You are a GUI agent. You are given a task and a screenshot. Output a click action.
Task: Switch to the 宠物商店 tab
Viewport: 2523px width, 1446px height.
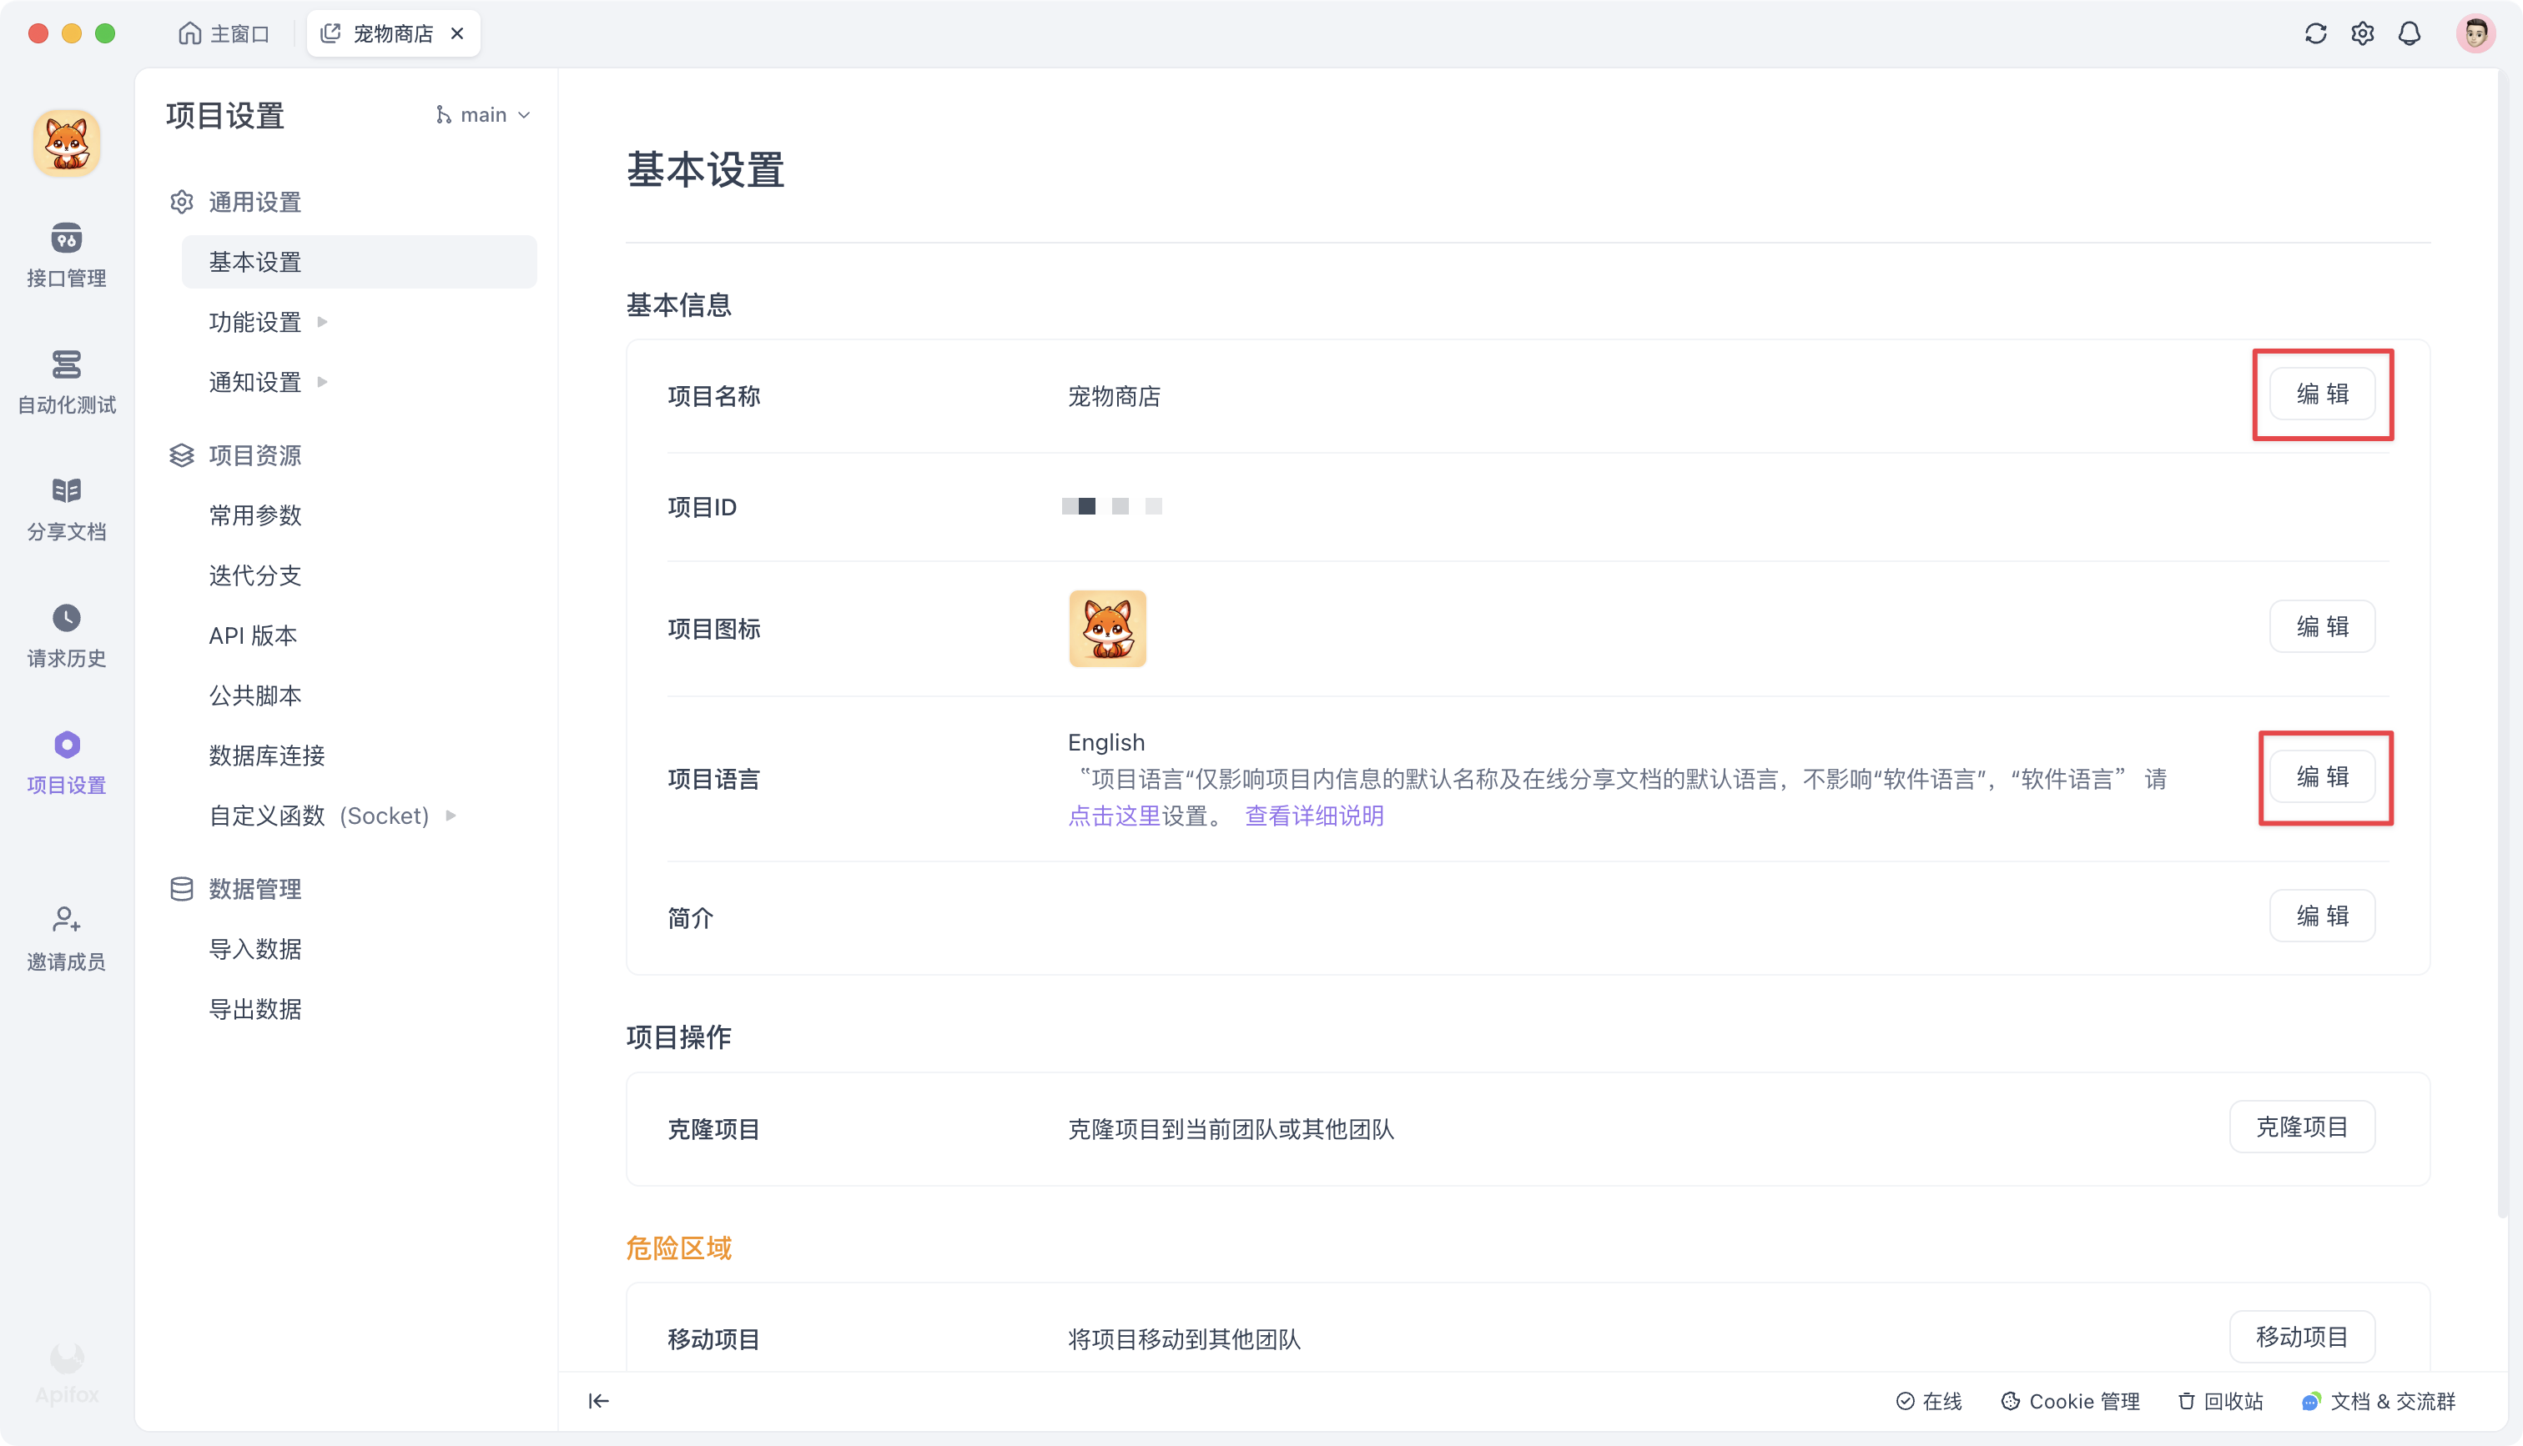[x=391, y=33]
